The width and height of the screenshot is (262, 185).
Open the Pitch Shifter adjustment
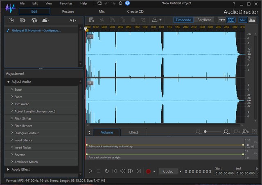point(23,118)
